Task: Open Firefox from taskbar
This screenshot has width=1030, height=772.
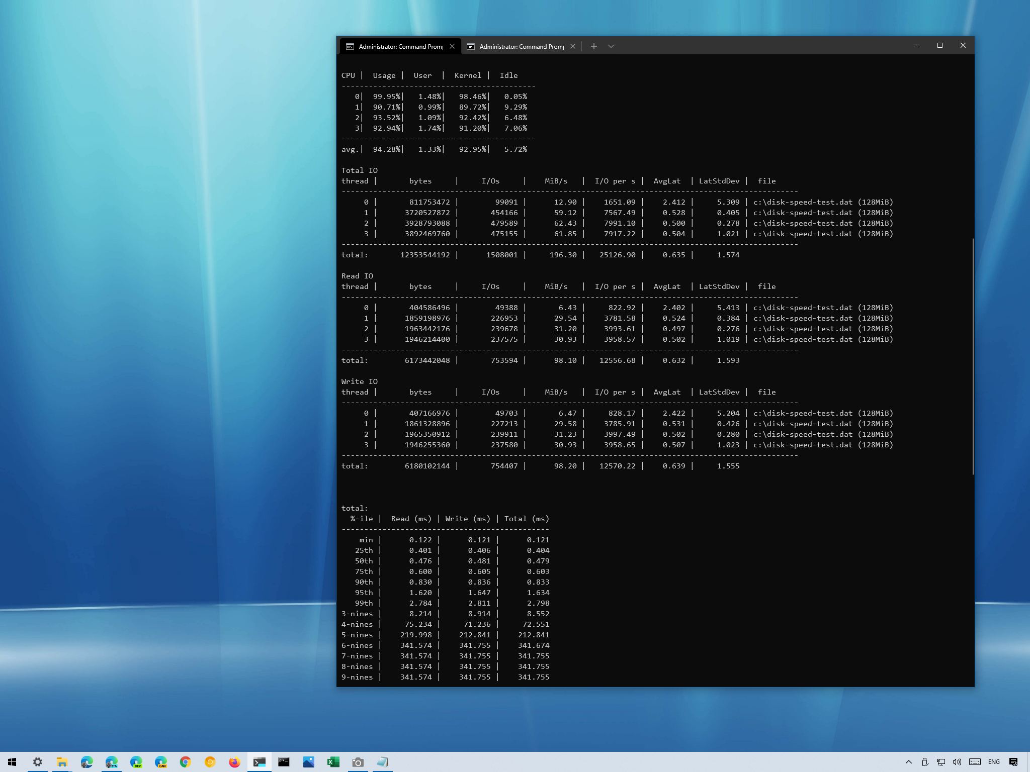Action: pyautogui.click(x=234, y=762)
